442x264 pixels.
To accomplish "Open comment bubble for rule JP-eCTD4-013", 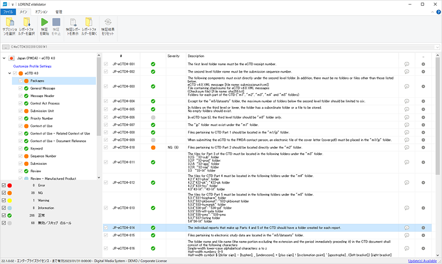I will pos(407,208).
